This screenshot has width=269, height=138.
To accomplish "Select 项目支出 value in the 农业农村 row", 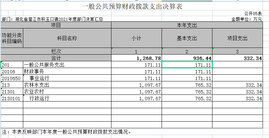I will point(237,91).
